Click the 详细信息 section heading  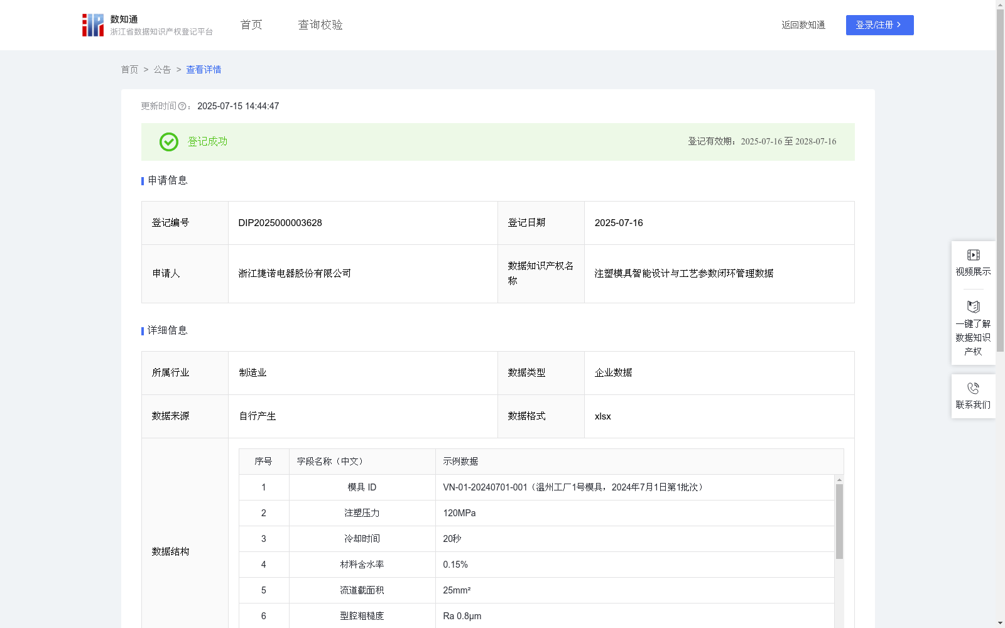pos(168,331)
